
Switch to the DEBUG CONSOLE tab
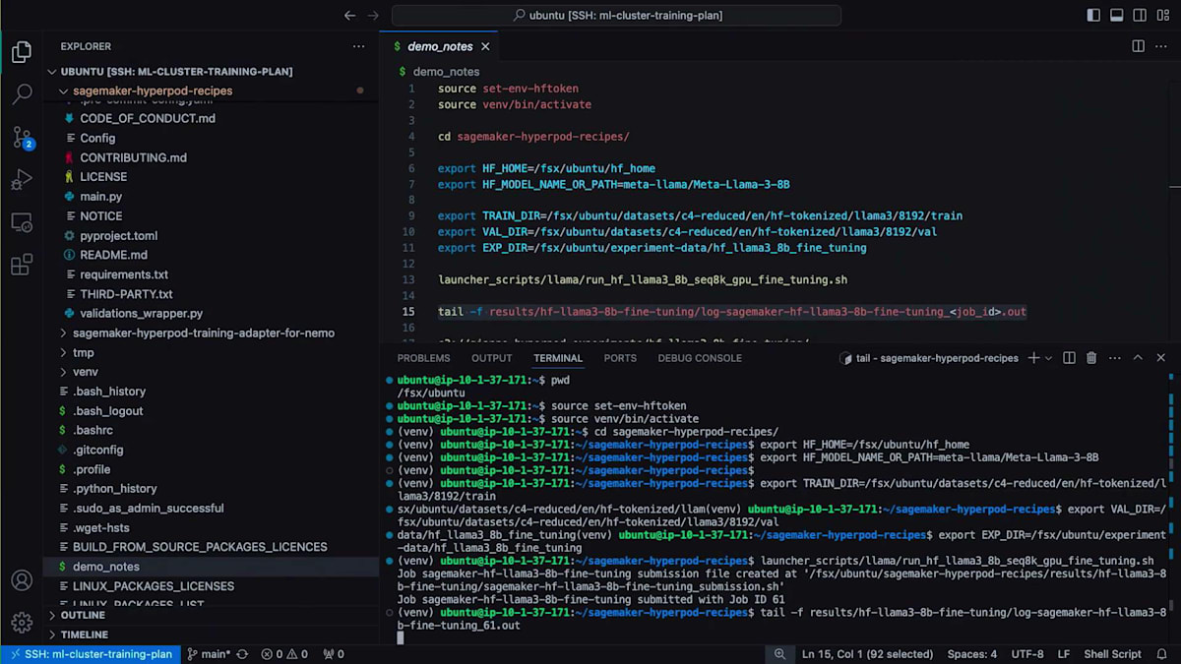[x=700, y=358]
